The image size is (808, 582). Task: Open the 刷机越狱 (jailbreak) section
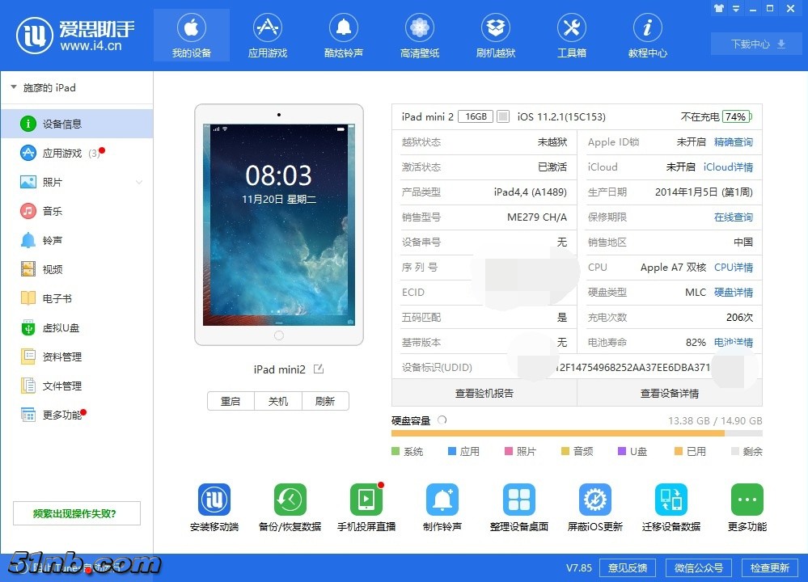point(494,35)
